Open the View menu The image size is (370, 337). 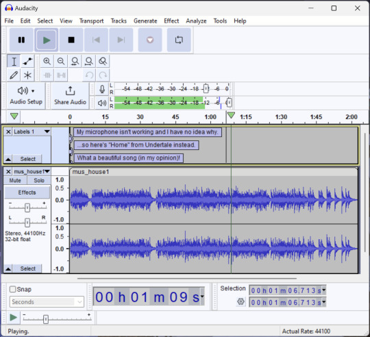click(x=66, y=21)
